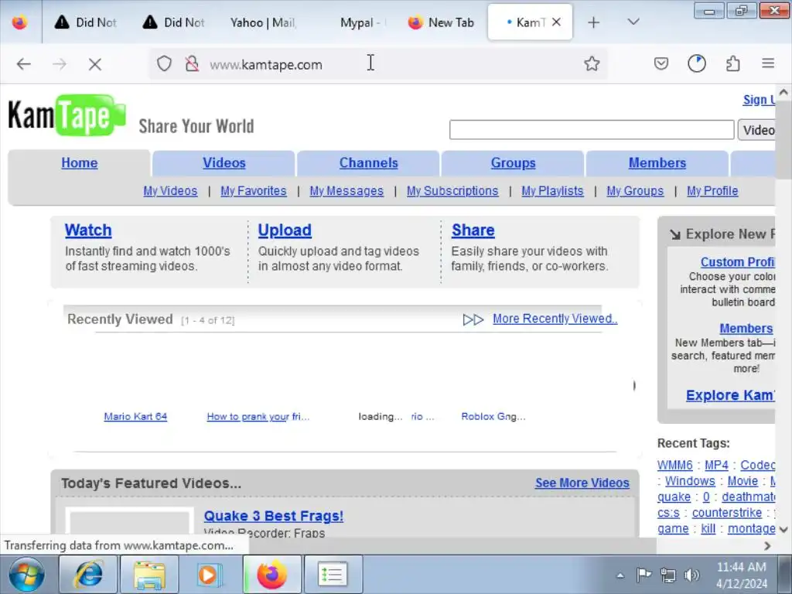This screenshot has height=594, width=792.
Task: Open the Firefox account circle icon
Action: coord(697,63)
